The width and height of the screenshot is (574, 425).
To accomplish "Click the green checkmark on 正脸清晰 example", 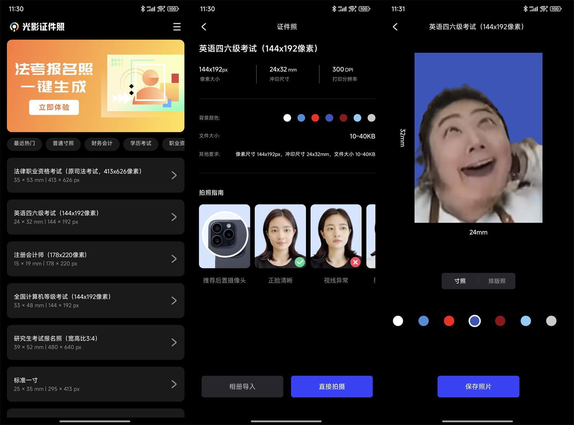I will [300, 262].
